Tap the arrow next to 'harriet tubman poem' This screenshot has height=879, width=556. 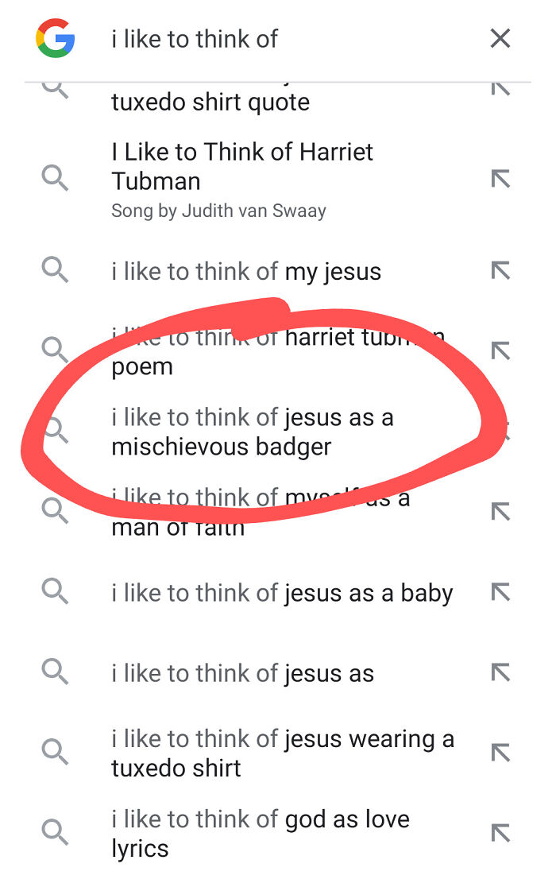(x=501, y=350)
